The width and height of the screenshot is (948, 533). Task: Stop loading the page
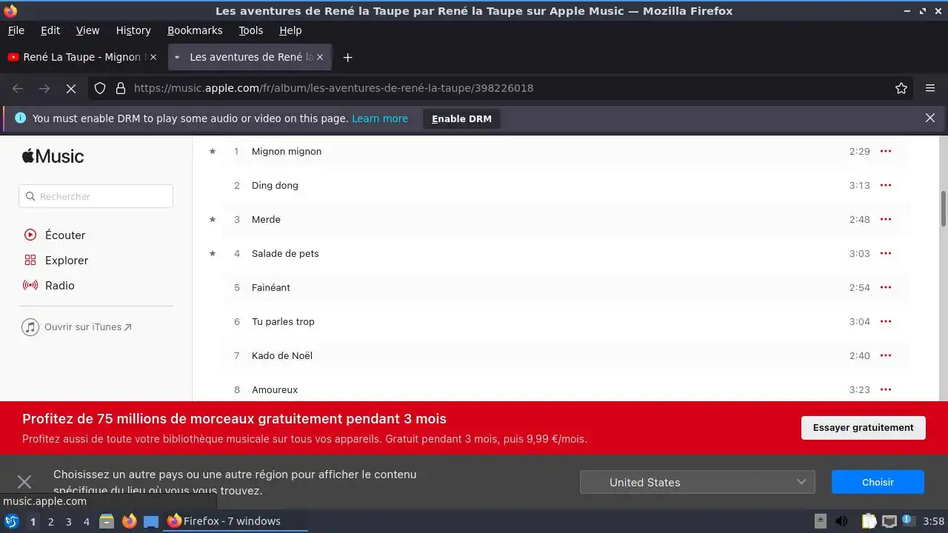point(71,88)
